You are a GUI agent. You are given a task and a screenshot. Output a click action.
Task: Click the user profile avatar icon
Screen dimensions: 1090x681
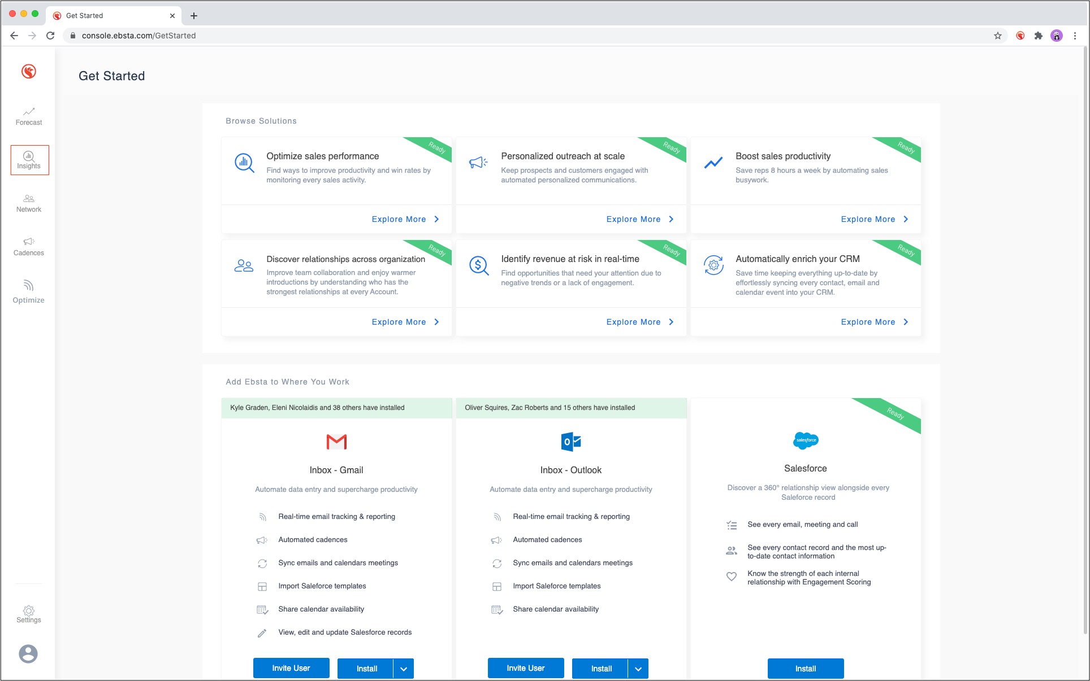(28, 654)
